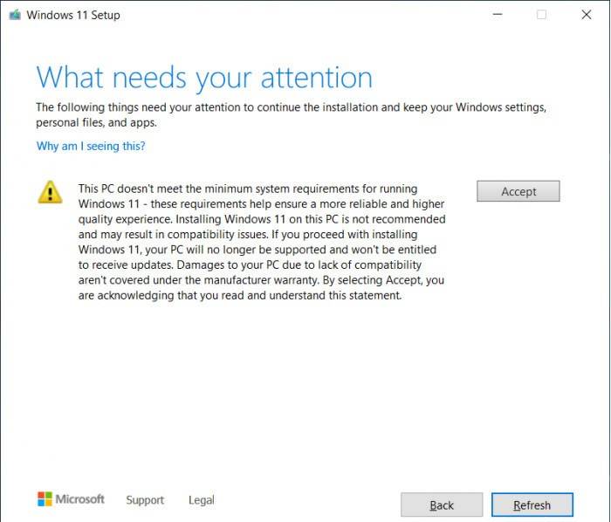Click the disabled maximize window button
Screen dimensions: 611x522
(541, 15)
